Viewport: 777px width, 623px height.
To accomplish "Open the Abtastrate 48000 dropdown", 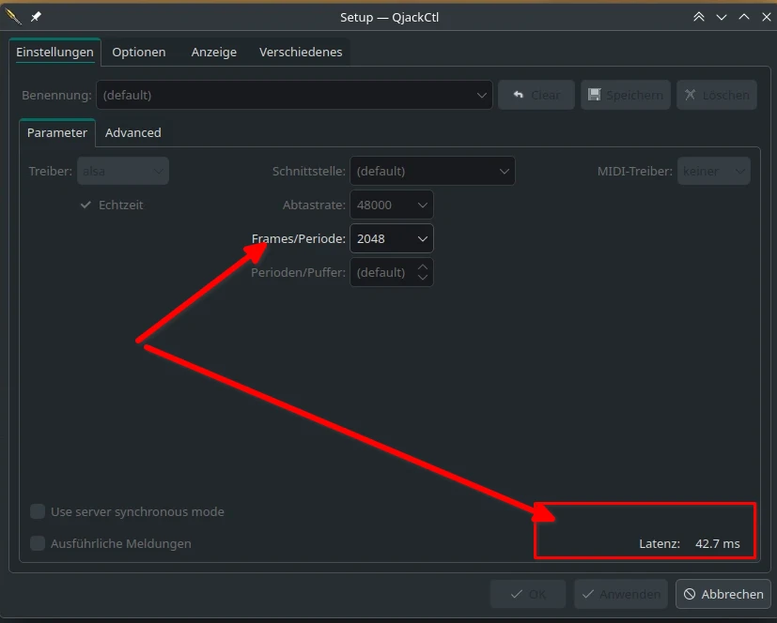I will (x=392, y=205).
